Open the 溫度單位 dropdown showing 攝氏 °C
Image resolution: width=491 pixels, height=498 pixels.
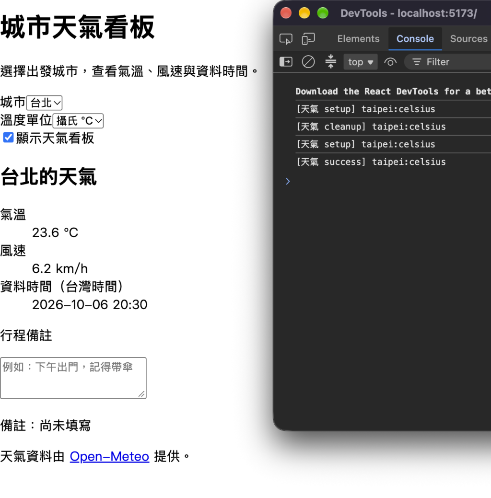click(78, 121)
